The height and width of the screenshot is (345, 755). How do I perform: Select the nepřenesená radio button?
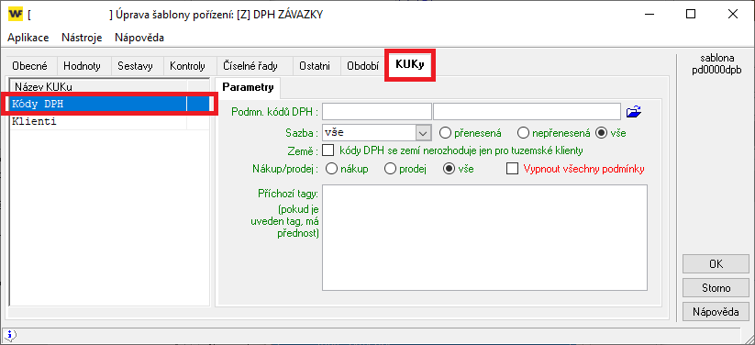pyautogui.click(x=523, y=132)
